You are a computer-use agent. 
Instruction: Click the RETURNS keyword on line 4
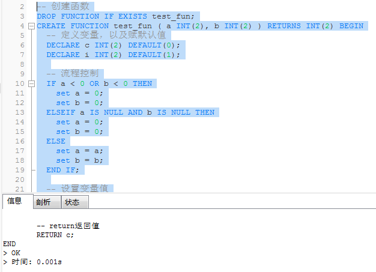284,26
